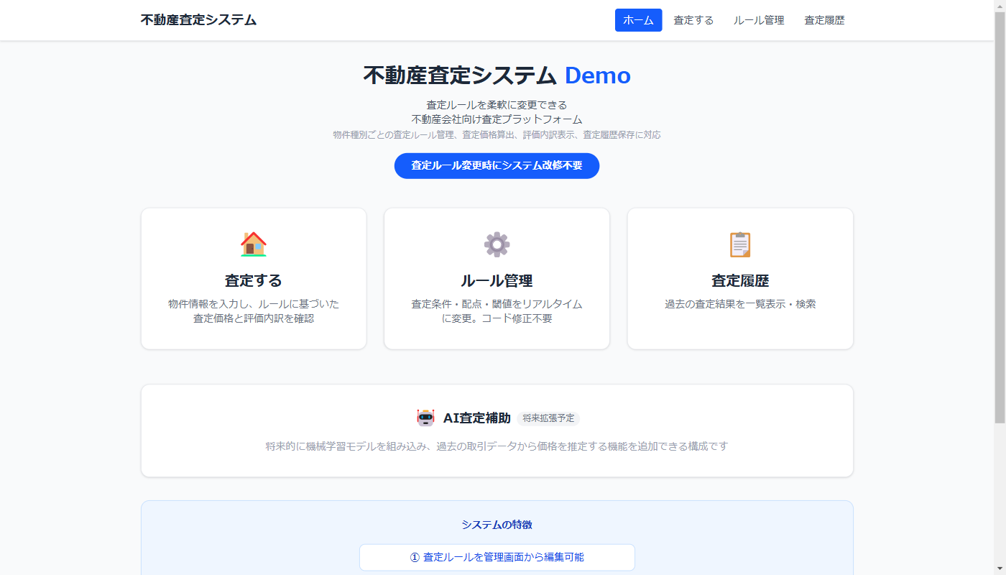Click the scrollbar up arrow
Viewport: 1006px width, 575px height.
tap(1000, 6)
